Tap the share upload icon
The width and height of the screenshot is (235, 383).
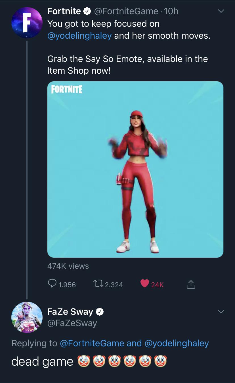tap(191, 284)
